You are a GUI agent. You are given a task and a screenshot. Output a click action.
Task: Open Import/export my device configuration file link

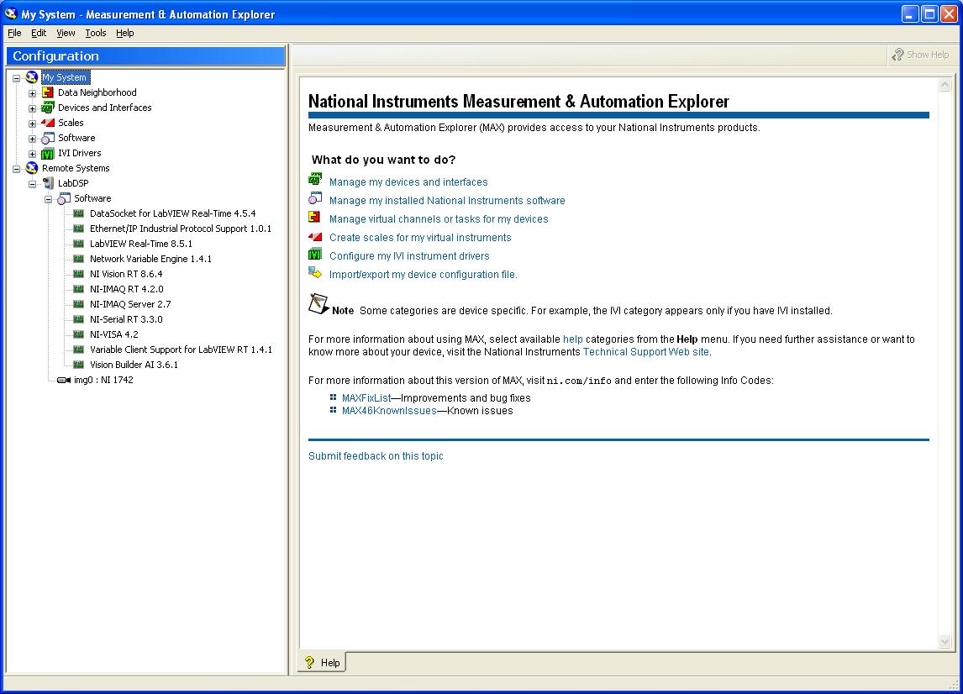click(424, 275)
